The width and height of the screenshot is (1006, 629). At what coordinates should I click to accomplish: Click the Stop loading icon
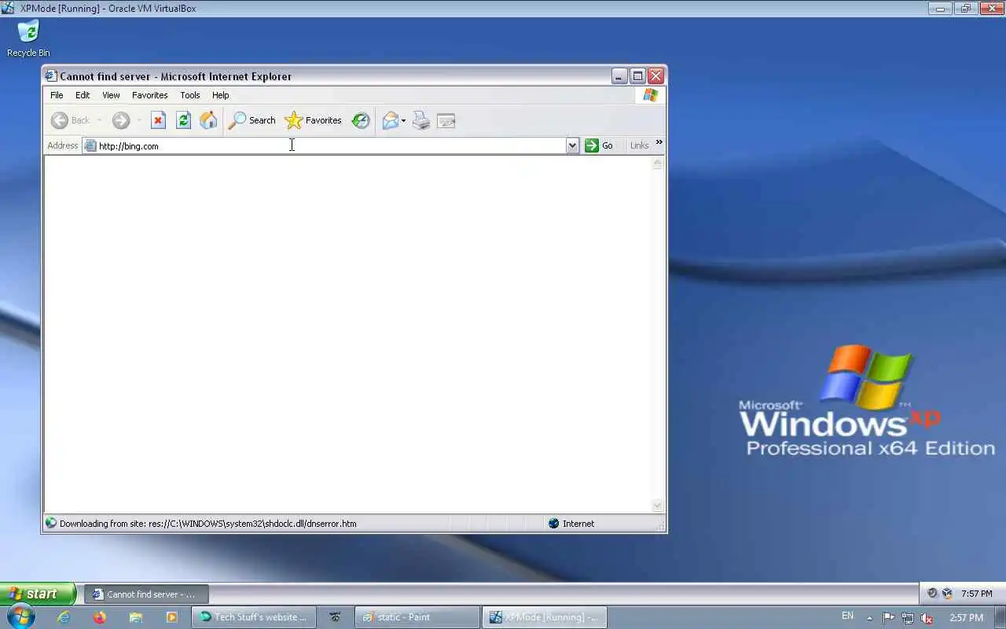[158, 120]
